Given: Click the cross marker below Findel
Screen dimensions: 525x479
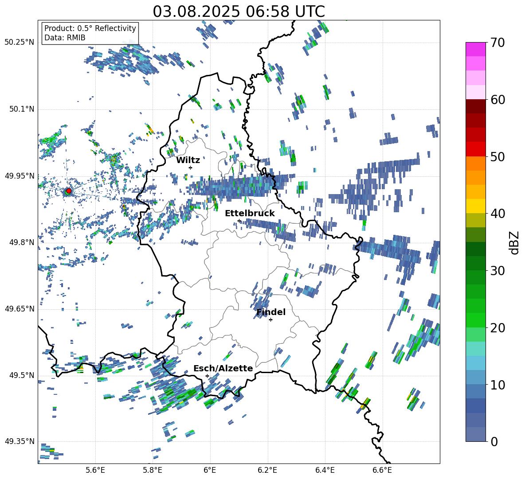Looking at the screenshot, I should pos(270,320).
